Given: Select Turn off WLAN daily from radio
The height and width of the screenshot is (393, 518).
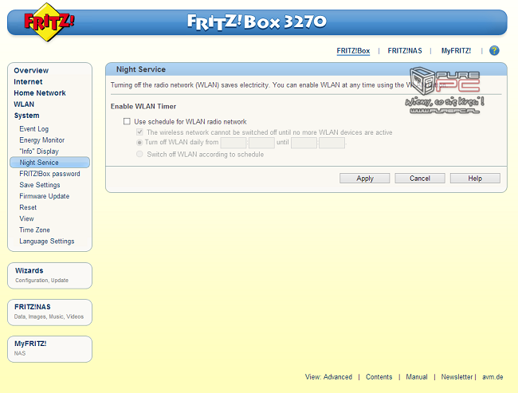Looking at the screenshot, I should 139,143.
